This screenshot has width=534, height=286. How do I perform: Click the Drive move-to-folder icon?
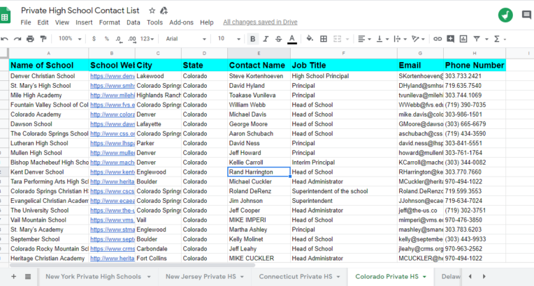point(164,10)
